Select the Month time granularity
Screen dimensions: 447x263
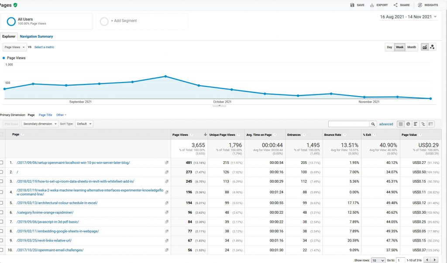(412, 47)
